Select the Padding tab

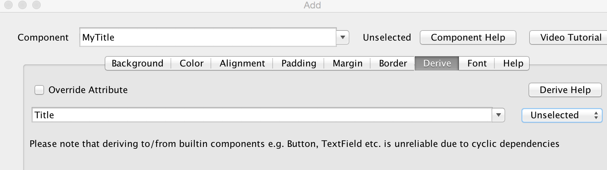[299, 63]
